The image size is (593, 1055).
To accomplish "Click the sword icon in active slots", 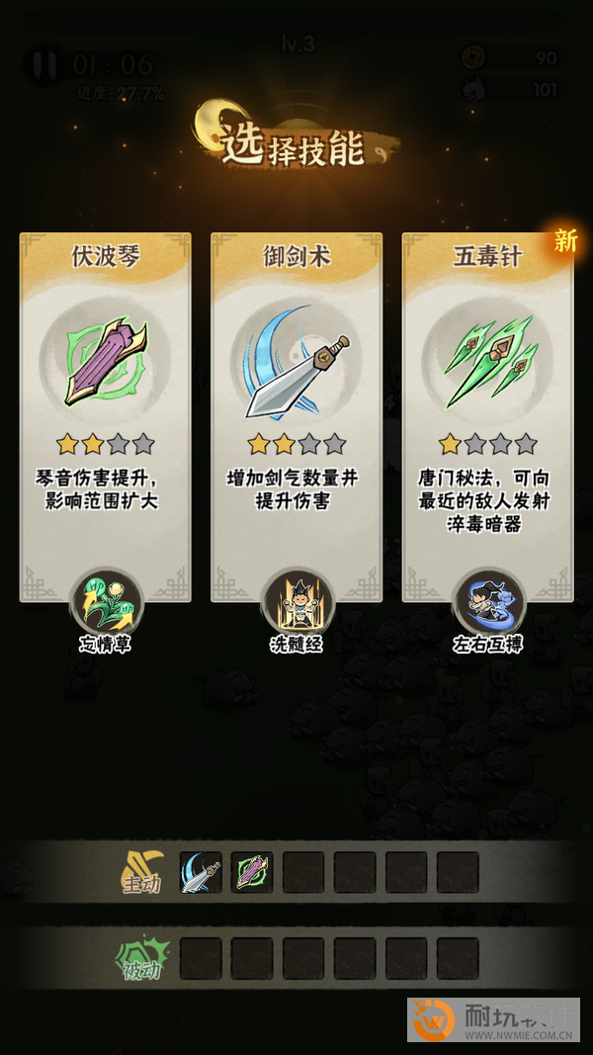I will [201, 873].
